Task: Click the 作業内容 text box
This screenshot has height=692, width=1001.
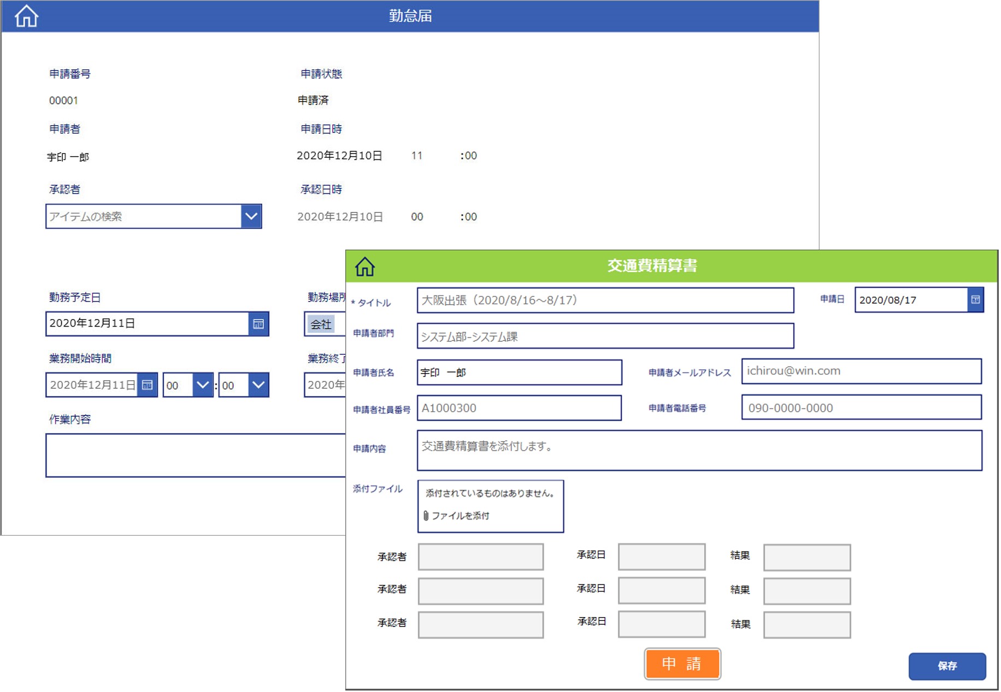Action: click(x=196, y=456)
